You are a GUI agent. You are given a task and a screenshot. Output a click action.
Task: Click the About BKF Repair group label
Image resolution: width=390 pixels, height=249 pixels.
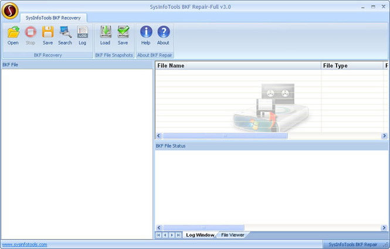155,55
